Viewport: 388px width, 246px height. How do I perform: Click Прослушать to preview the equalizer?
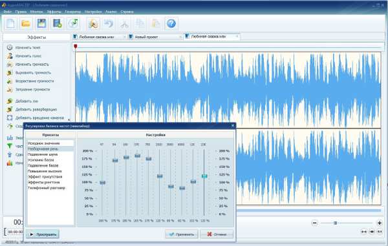(x=43, y=234)
